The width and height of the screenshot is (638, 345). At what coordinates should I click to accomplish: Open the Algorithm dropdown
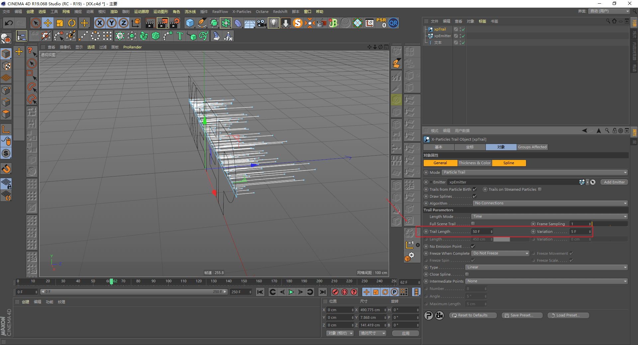coord(550,203)
